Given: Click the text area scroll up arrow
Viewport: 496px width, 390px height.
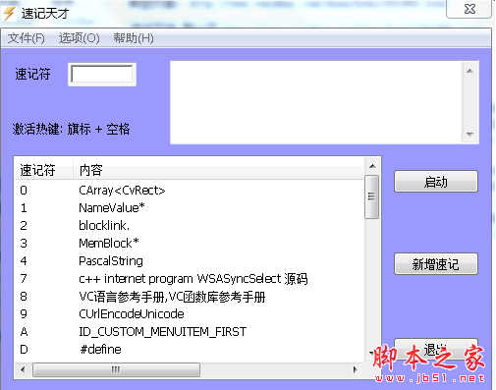Looking at the screenshot, I should pyautogui.click(x=469, y=71).
